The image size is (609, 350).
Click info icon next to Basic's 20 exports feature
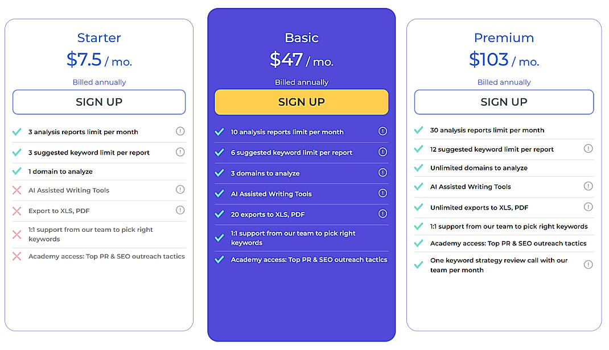[x=382, y=214]
